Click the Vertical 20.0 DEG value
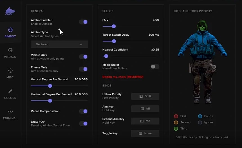The width and height of the screenshot is (242, 148). 81,79
